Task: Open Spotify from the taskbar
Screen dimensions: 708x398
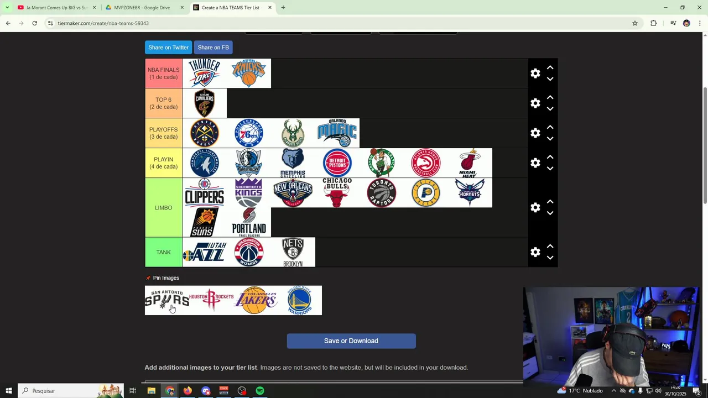Action: (260, 391)
